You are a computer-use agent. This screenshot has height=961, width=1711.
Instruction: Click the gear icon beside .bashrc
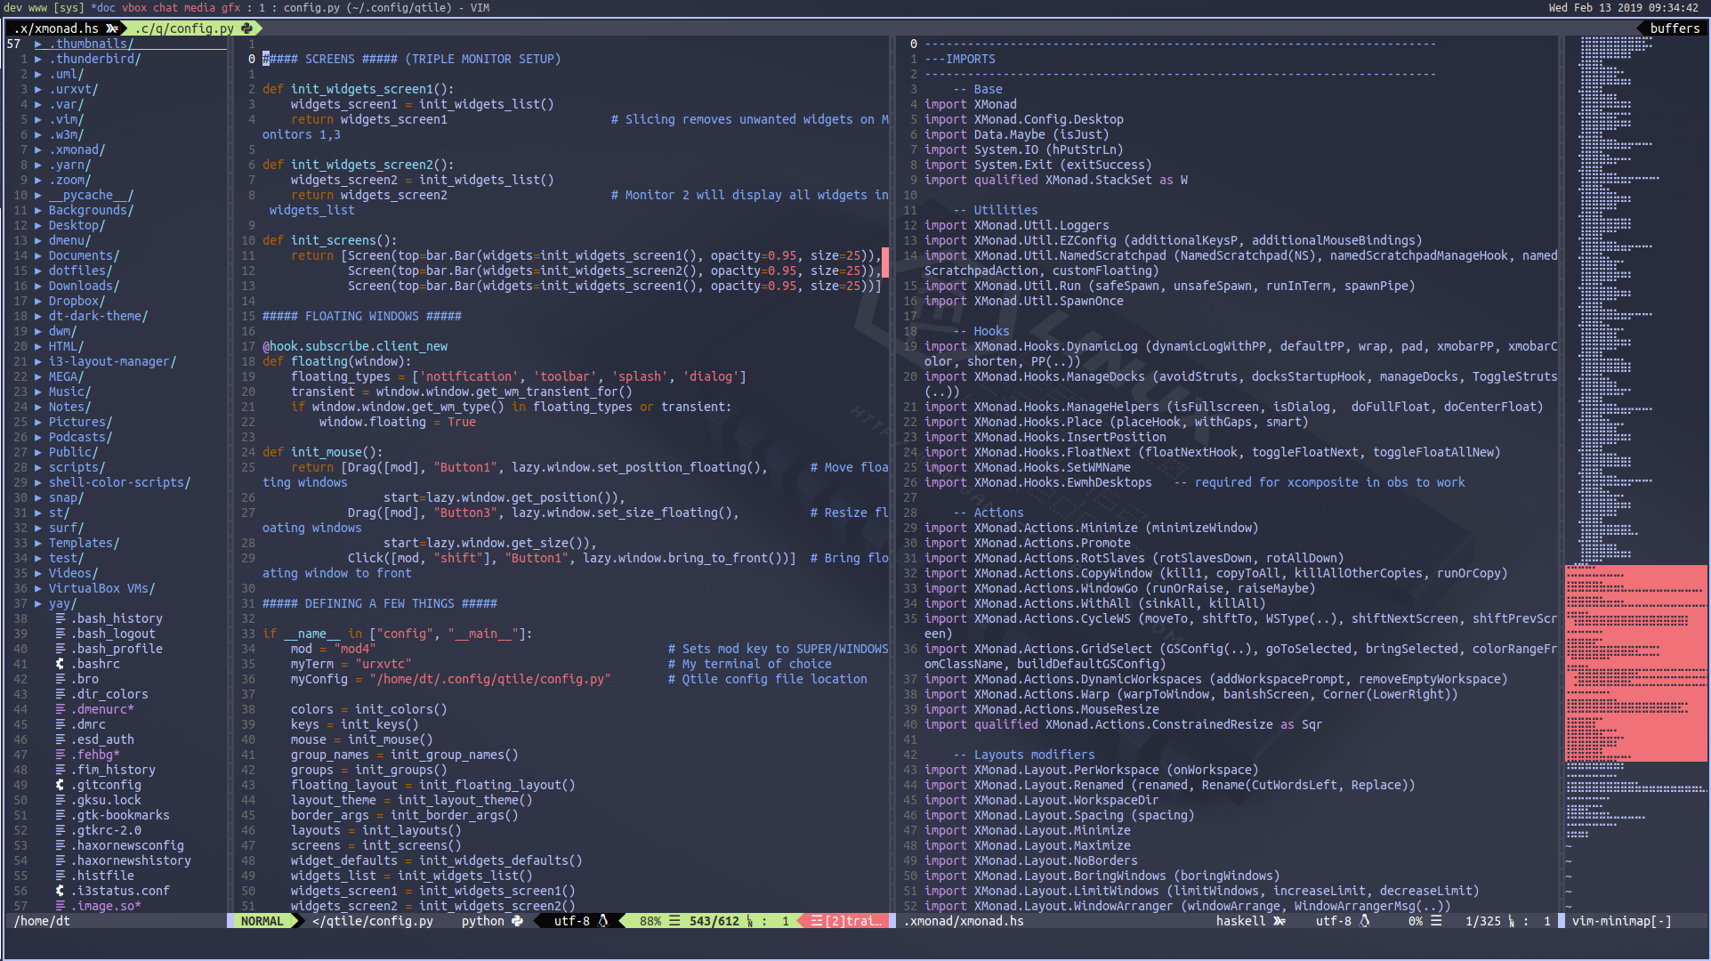click(x=60, y=664)
